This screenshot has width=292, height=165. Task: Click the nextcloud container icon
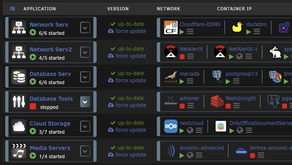point(171,126)
